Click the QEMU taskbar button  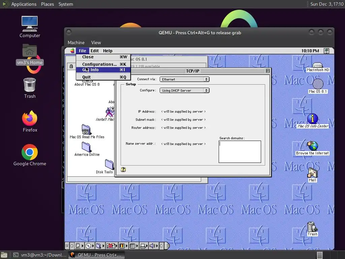(x=96, y=255)
